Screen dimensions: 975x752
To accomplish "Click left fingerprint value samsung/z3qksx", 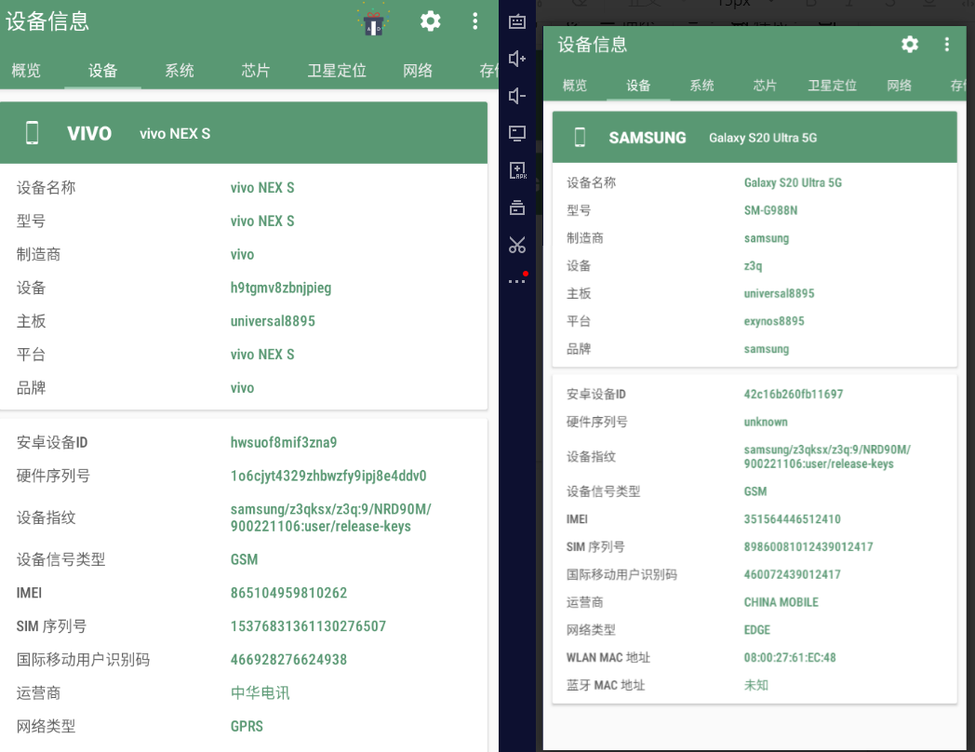I will (x=331, y=517).
